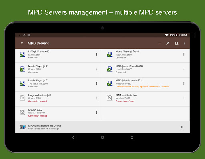
Task: Tap connected icon of MPD @ iotide.com:6622
Action: click(110, 83)
